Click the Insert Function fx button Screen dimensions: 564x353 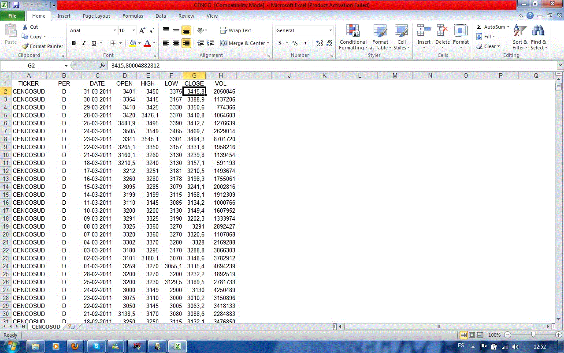102,65
